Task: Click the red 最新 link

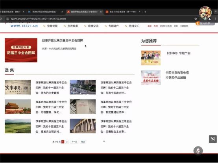Action: coord(150,26)
